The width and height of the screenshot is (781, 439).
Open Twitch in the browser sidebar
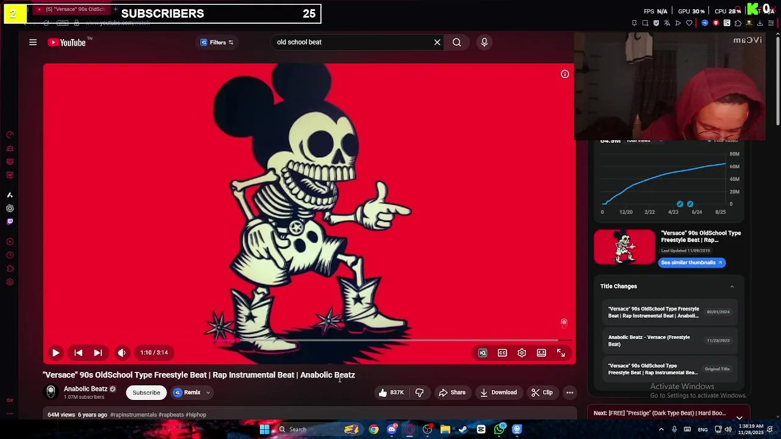point(10,221)
